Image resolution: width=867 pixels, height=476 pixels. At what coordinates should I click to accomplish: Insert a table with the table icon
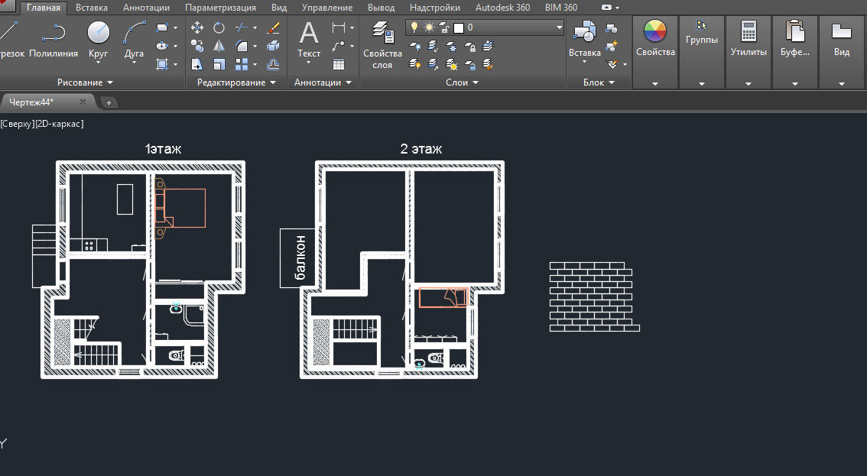[339, 65]
